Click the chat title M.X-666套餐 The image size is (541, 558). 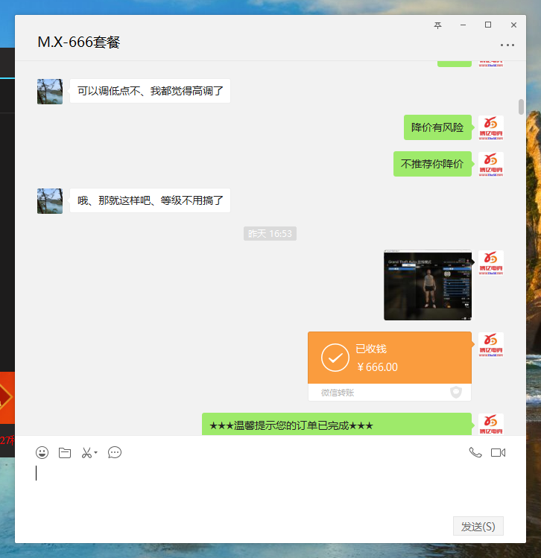coord(79,42)
